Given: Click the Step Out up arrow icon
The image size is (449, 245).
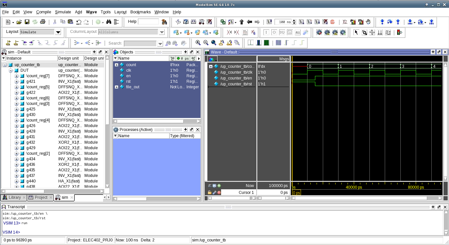Looking at the screenshot, I should [398, 22].
